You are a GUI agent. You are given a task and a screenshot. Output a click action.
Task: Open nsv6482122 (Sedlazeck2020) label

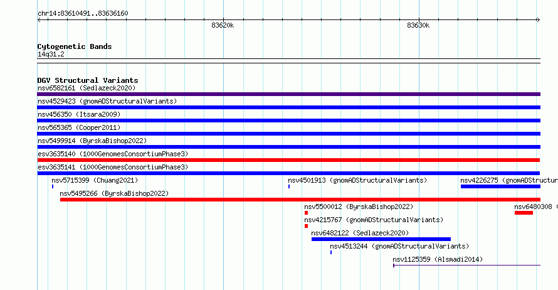tap(360, 233)
